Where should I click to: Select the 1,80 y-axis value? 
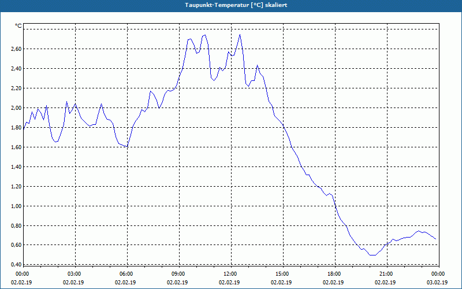coord(16,128)
